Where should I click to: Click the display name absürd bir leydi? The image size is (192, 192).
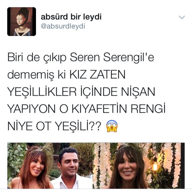coord(71,17)
